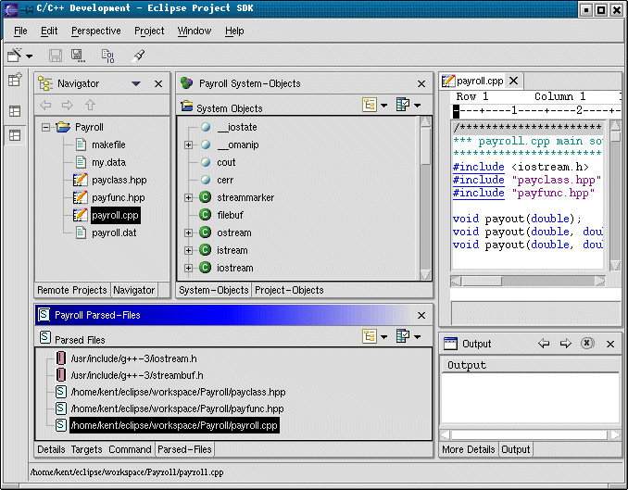Switch to the Remote Projects tab
The height and width of the screenshot is (490, 628).
tap(72, 290)
